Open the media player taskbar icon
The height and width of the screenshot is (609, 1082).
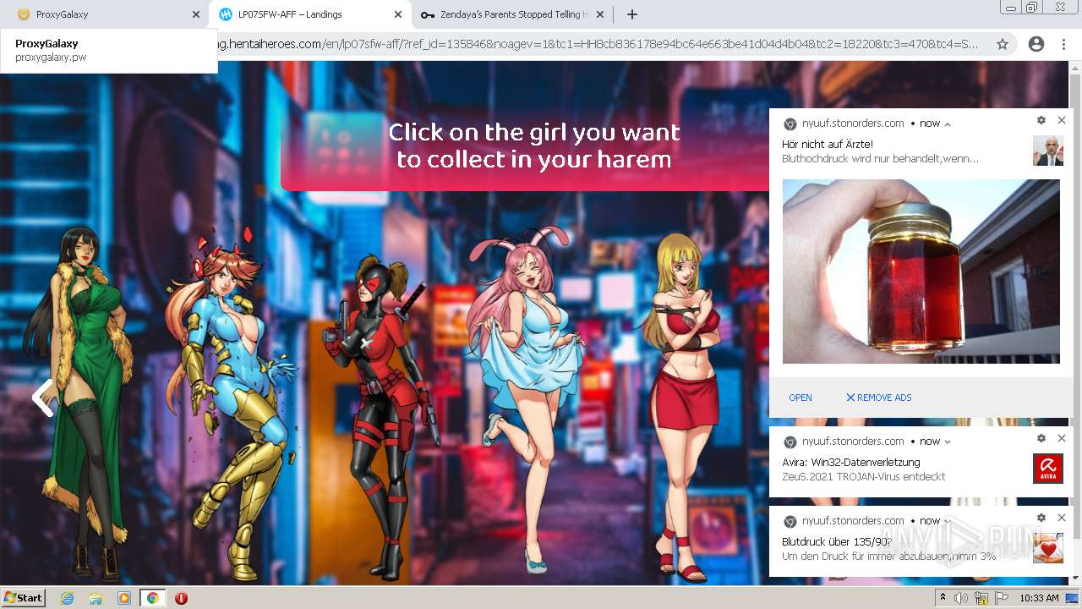(124, 598)
